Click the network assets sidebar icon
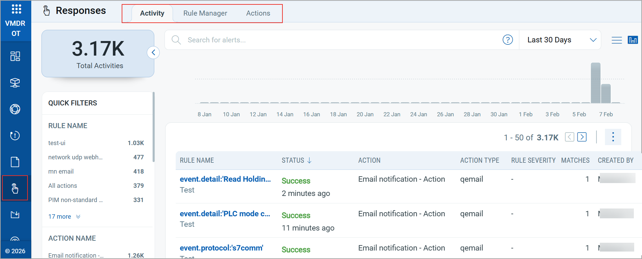The width and height of the screenshot is (642, 259). 15,83
